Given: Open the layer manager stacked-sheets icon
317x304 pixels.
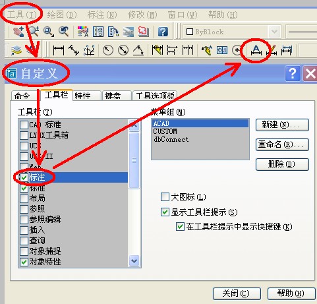Looking at the screenshot, I should 16,50.
